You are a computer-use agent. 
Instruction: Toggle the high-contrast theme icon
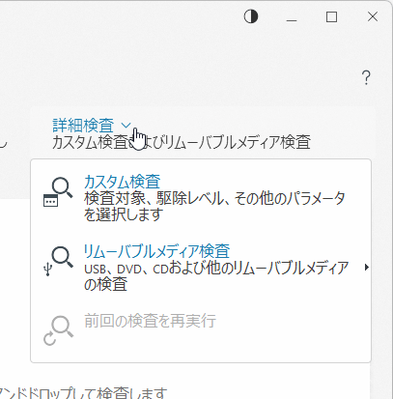[251, 16]
